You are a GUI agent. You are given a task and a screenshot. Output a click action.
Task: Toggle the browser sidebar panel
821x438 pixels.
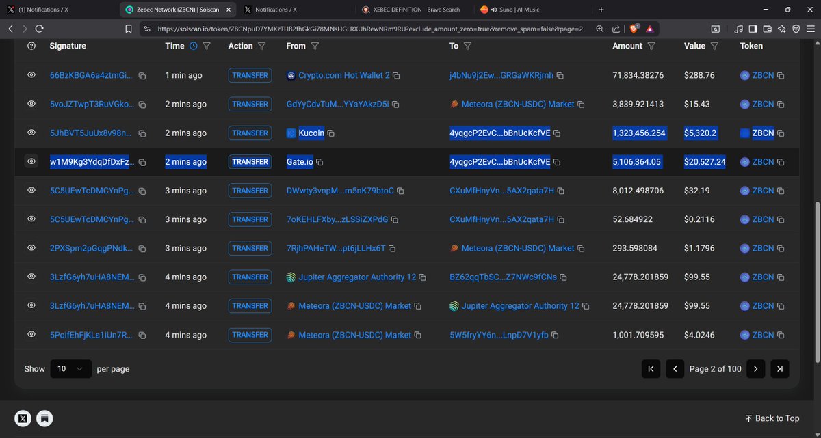(x=753, y=29)
